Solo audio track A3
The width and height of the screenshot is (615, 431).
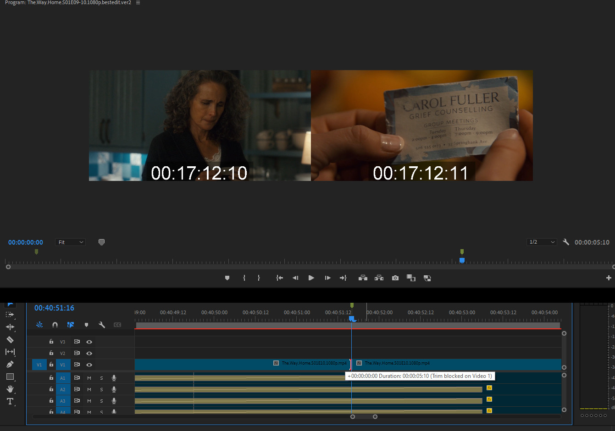pos(101,401)
